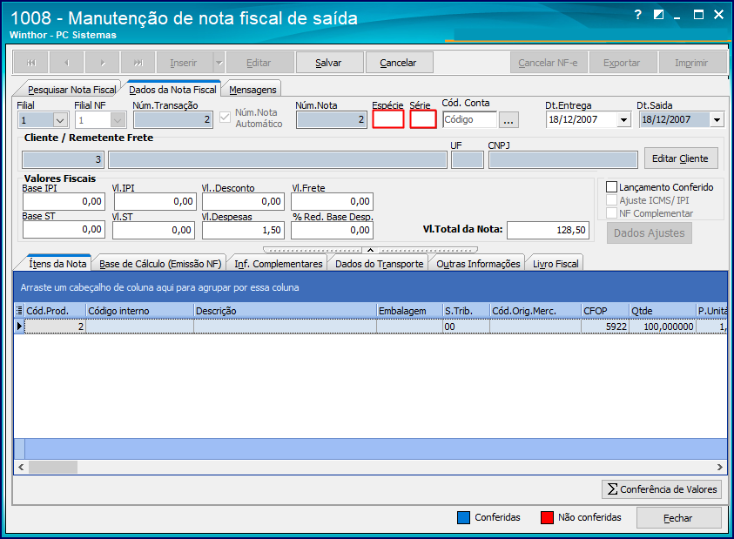Screen dimensions: 734x539
Task: Switch to Dados do Transporte tab
Action: tap(379, 264)
